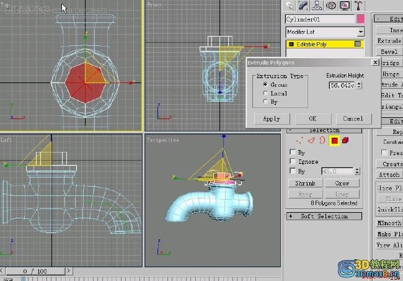Click the View Align button
Viewport: 403px width, 281px height.
(x=389, y=245)
